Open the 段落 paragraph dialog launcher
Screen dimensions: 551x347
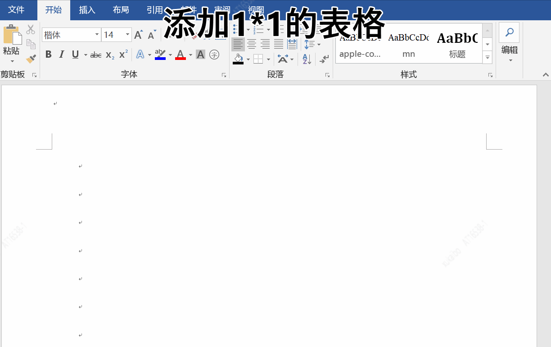(327, 75)
